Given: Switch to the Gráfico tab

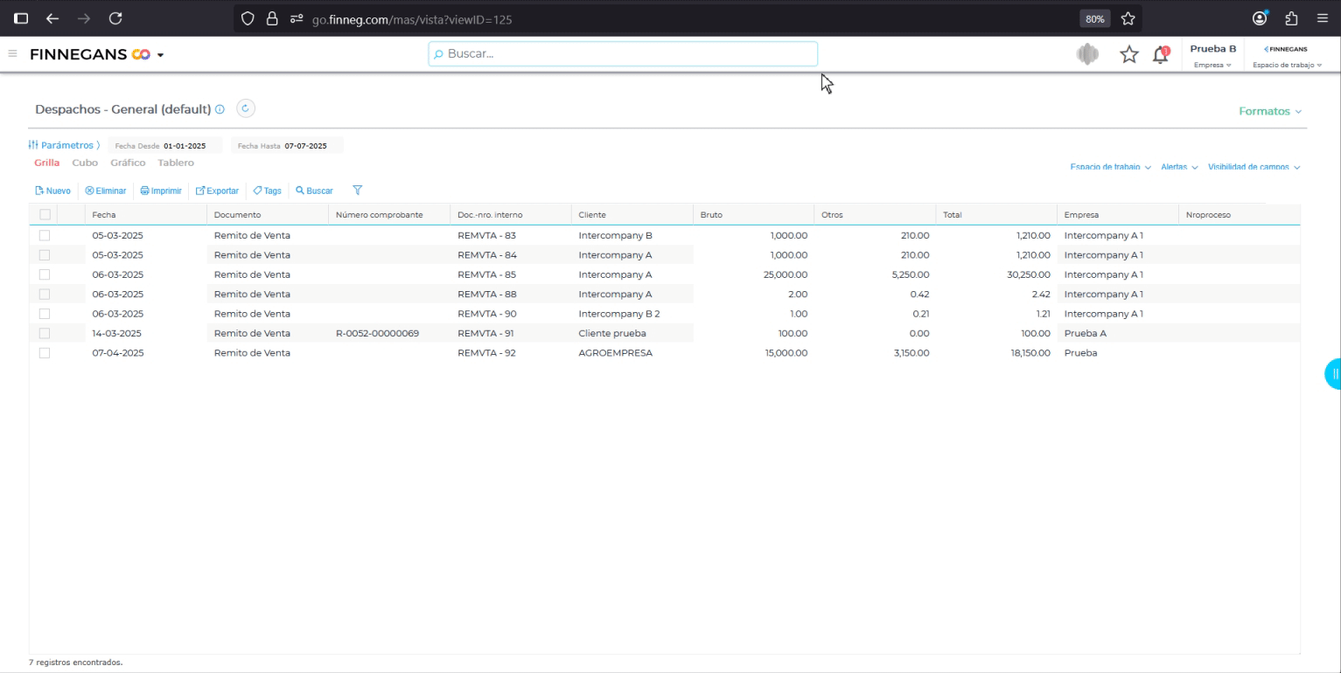Looking at the screenshot, I should click(128, 163).
